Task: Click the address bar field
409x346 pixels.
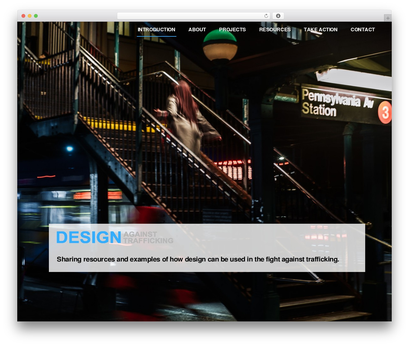Action: [193, 16]
